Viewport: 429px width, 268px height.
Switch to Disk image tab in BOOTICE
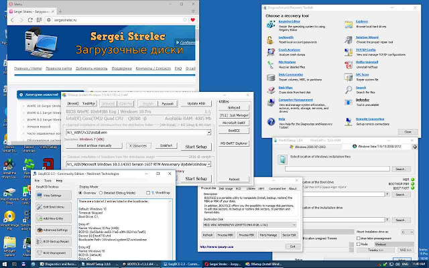pos(225,188)
